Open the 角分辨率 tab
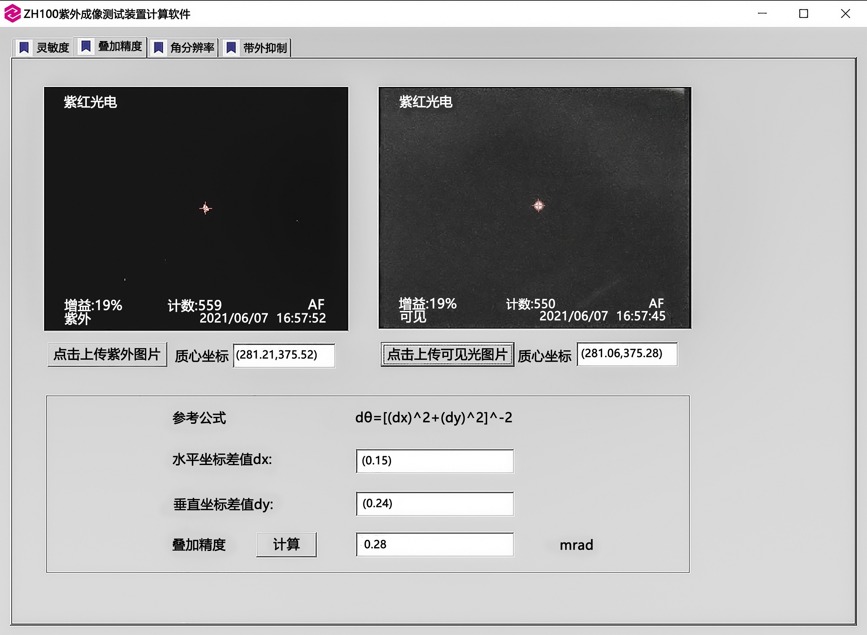Screen dimensions: 867x635 192,48
